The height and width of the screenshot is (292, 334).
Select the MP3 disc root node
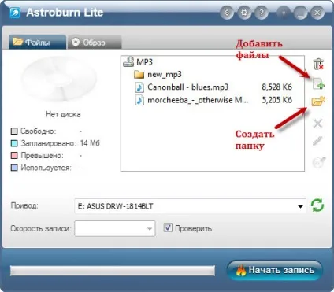[x=138, y=62]
